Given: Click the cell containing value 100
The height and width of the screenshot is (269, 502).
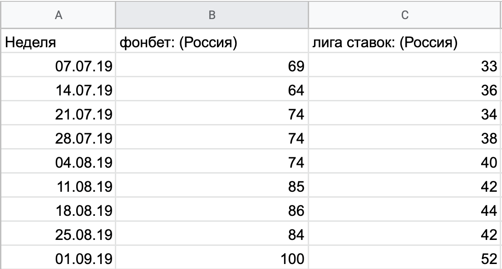Looking at the screenshot, I should [x=212, y=259].
